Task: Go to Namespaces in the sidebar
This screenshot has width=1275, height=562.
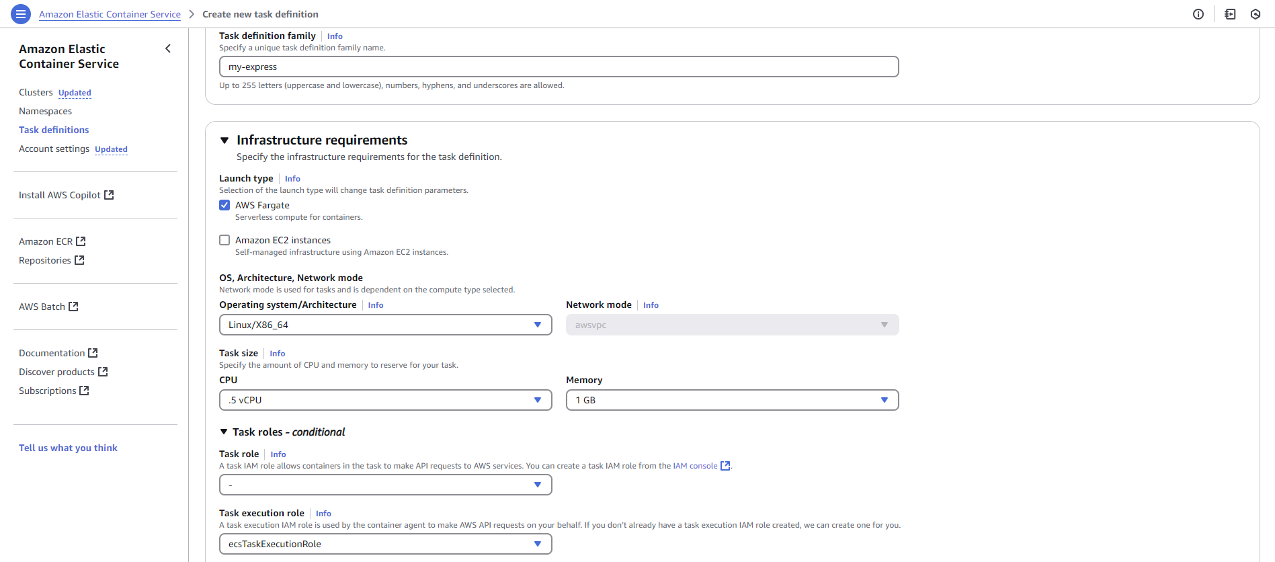Action: [45, 111]
